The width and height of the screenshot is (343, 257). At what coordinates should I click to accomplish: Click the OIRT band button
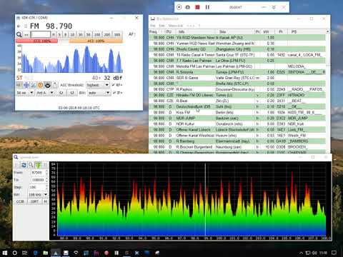[x=34, y=201]
